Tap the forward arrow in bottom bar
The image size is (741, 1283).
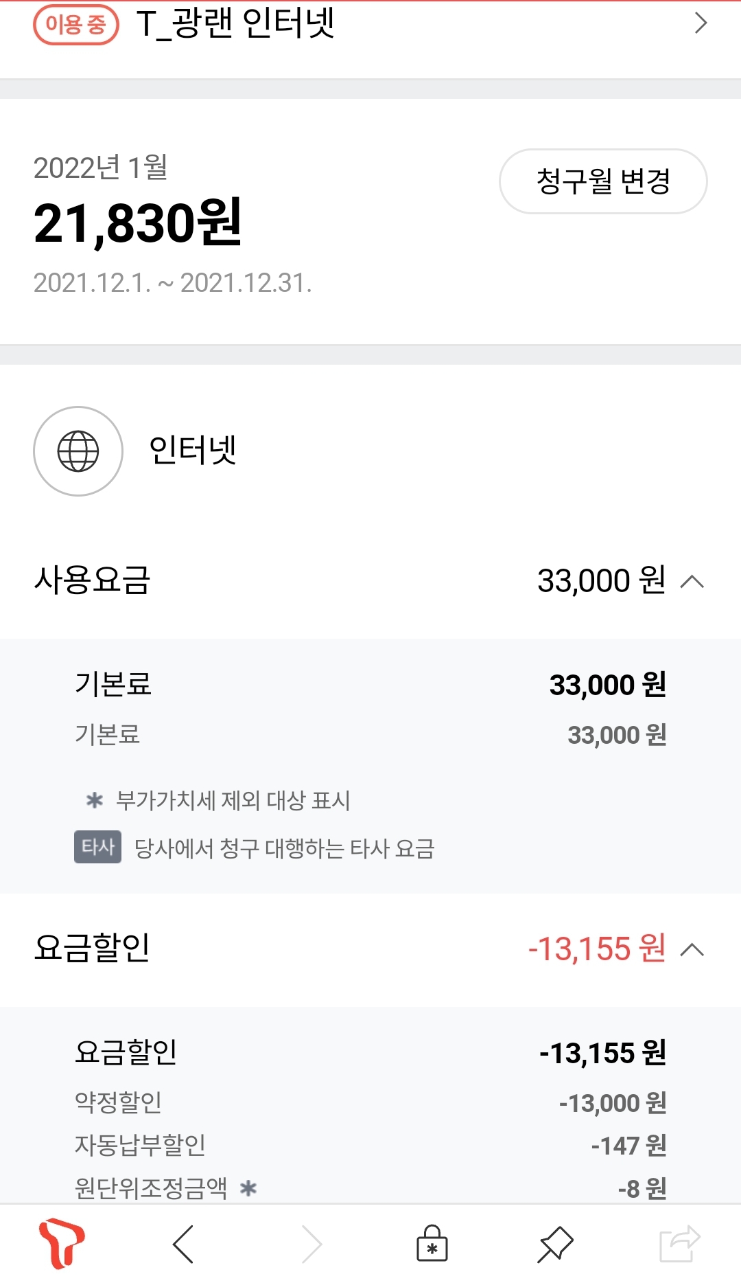(x=311, y=1244)
